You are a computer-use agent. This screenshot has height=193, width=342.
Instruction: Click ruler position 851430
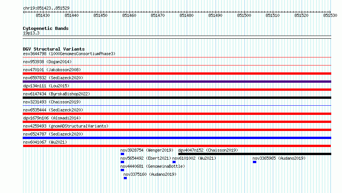[x=43, y=15]
